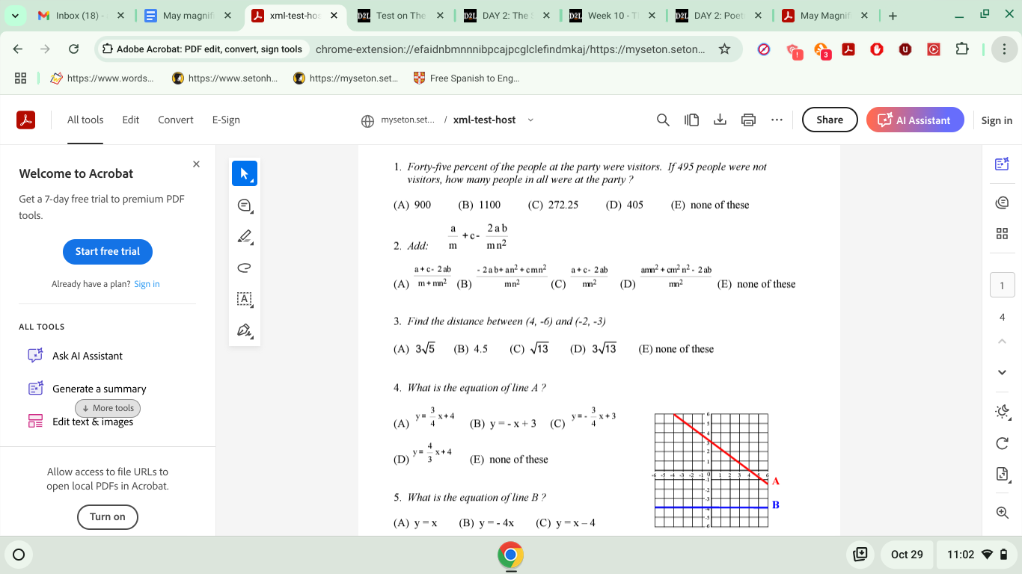The height and width of the screenshot is (574, 1022).
Task: Click the Adobe Acrobat extension icon in Chrome toolbar
Action: click(848, 49)
